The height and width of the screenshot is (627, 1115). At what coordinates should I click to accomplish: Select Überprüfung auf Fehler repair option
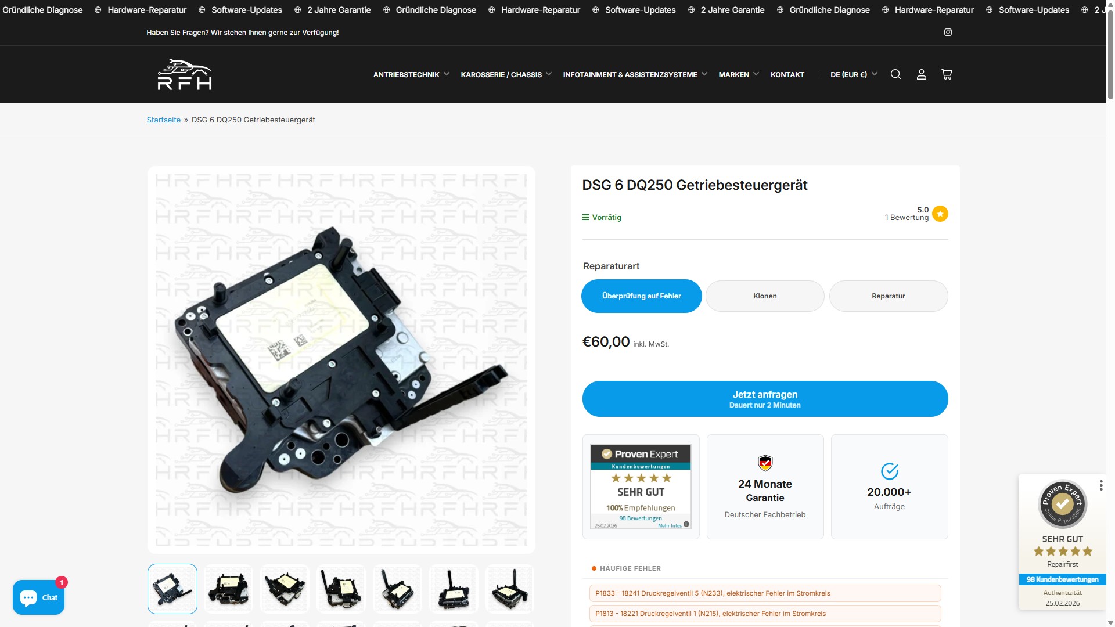641,296
